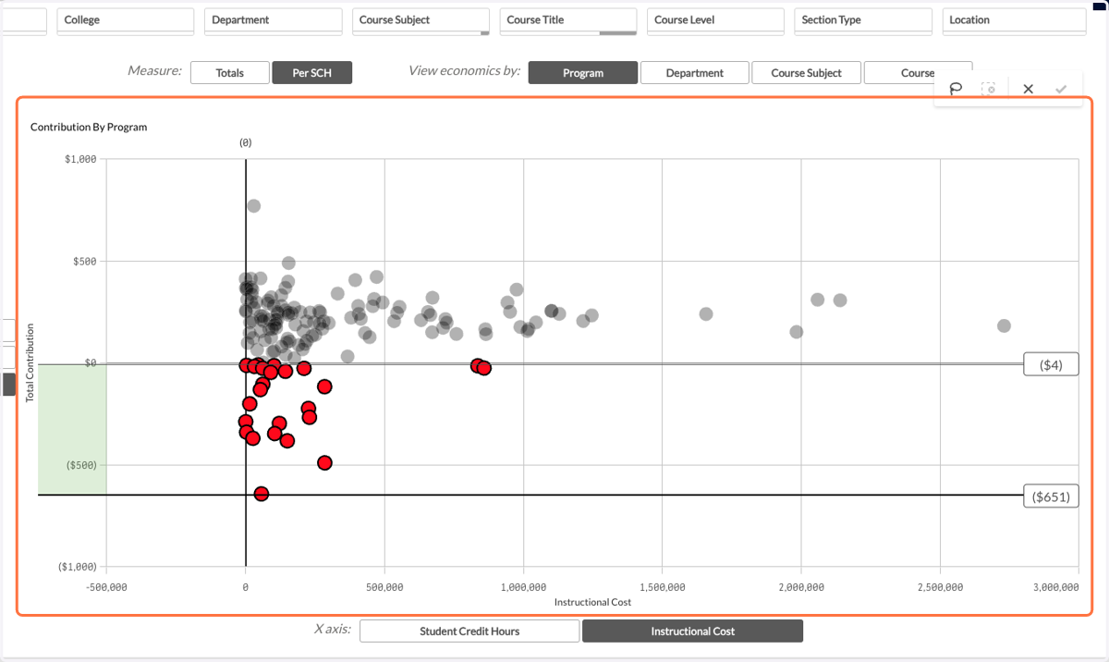Click the -500,000 x-axis tick label
Image resolution: width=1109 pixels, height=662 pixels.
(x=106, y=587)
